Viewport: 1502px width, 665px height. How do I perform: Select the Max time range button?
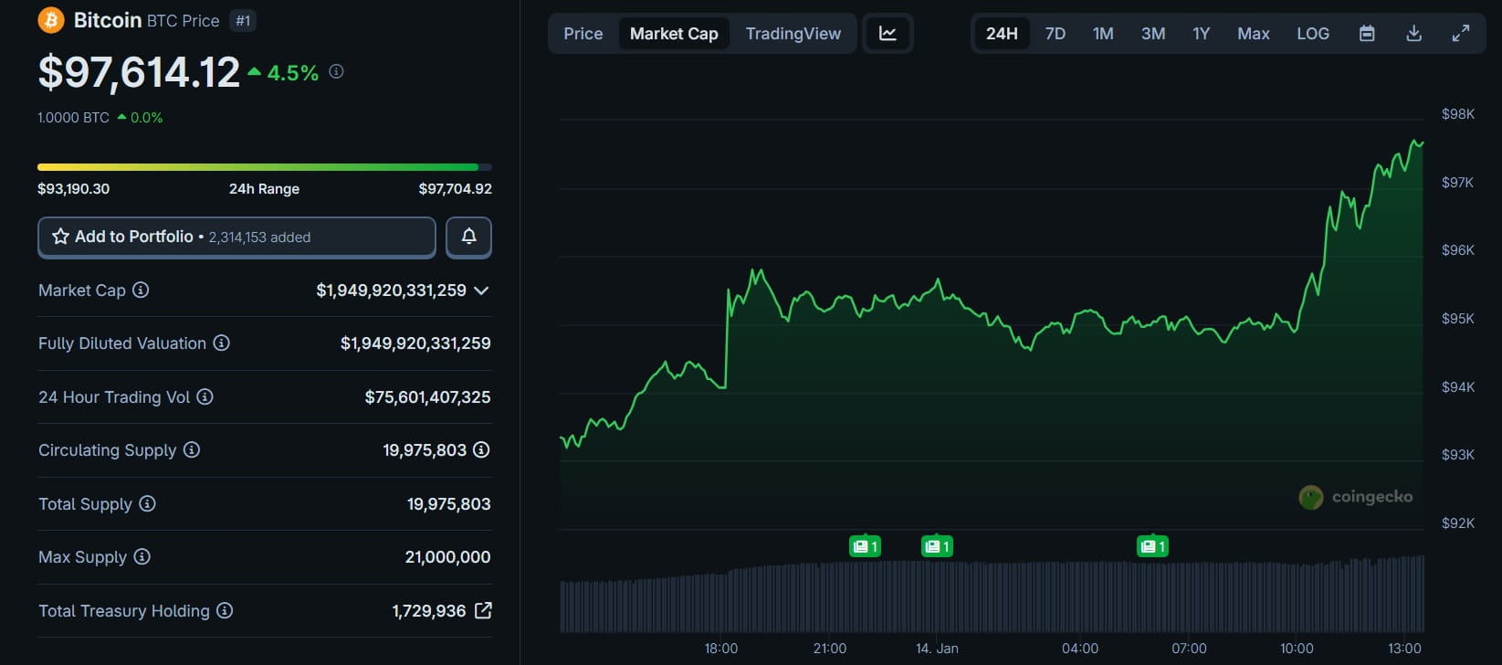[1253, 34]
